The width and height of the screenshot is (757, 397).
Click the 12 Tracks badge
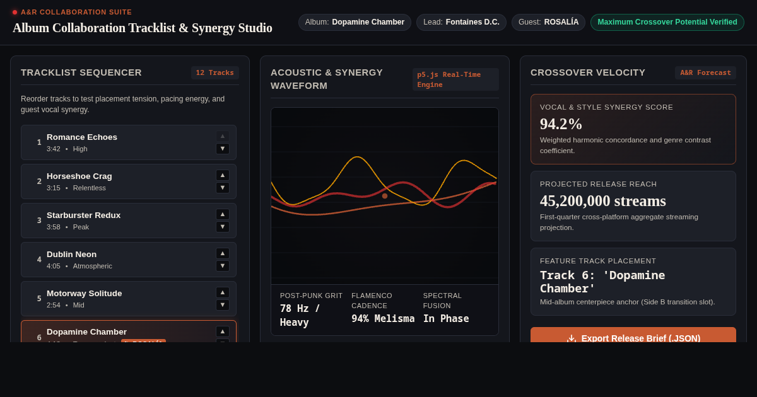click(215, 72)
